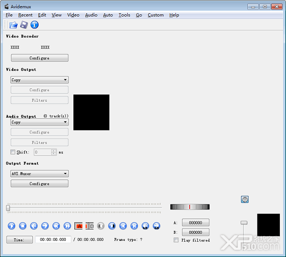This screenshot has width=286, height=257.
Task: Enable the audio Shift checkbox
Action: coord(13,152)
